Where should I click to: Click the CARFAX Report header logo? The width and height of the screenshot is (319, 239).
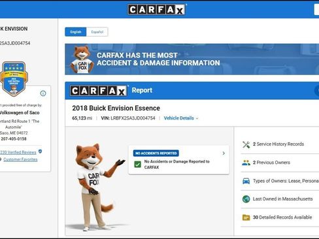tap(99, 91)
